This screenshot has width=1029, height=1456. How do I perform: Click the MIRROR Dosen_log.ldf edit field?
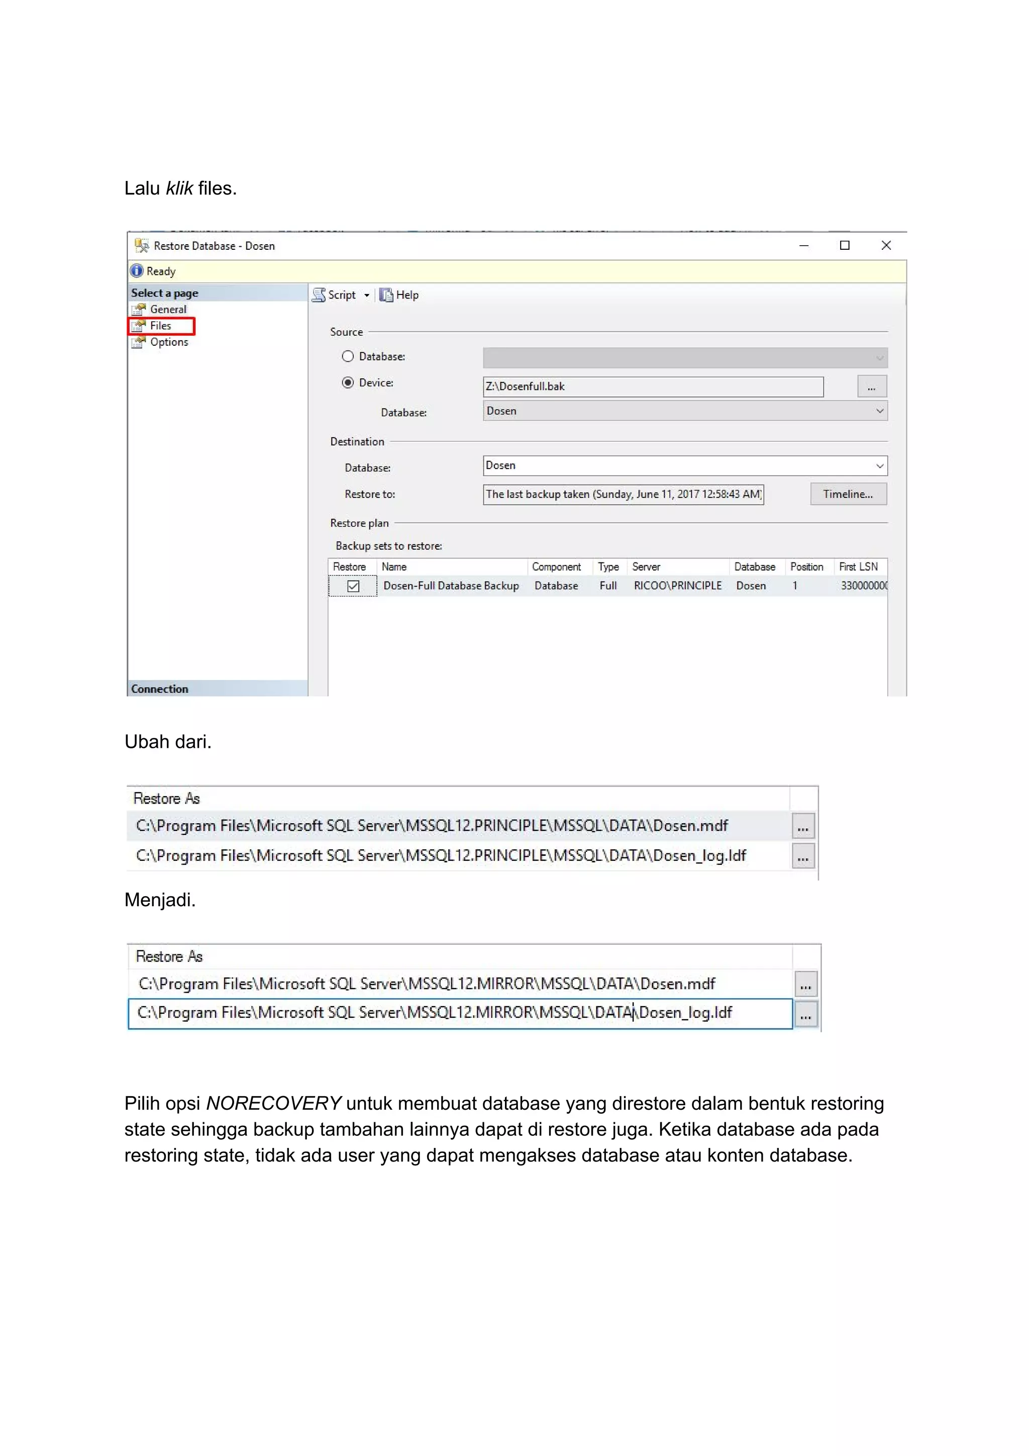(x=460, y=1013)
